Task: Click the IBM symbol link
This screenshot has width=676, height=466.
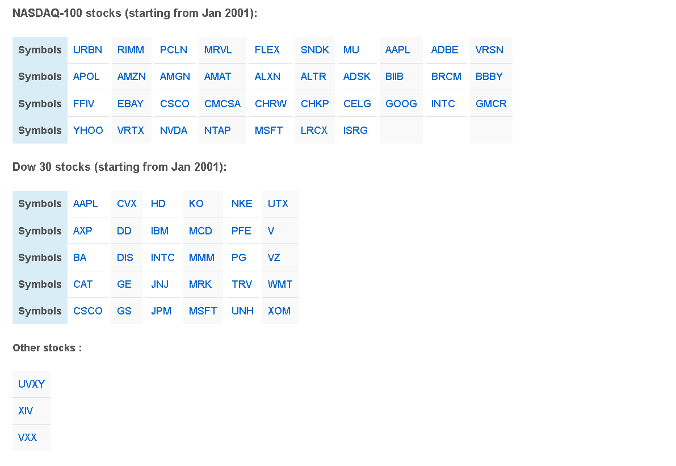Action: [159, 231]
